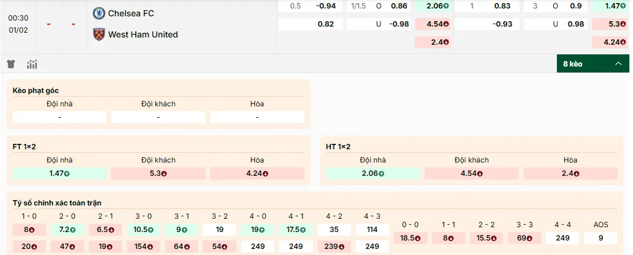The height and width of the screenshot is (255, 633).
Task: Select FT 1×2 away odds 5.3
Action: coord(158,173)
